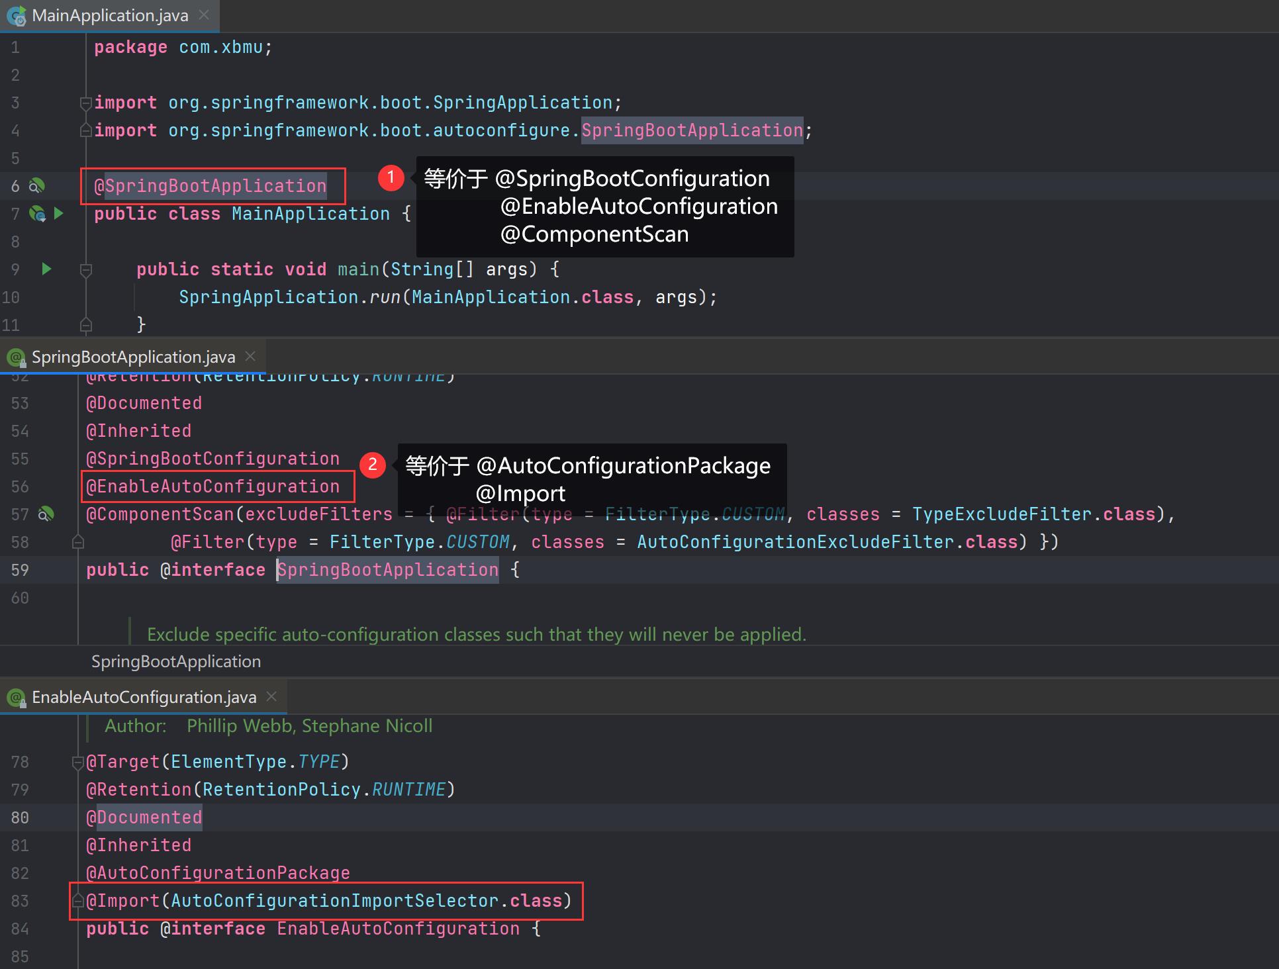Click the import fold end marker on line 4
Screen dimensions: 1279x969
coord(85,130)
